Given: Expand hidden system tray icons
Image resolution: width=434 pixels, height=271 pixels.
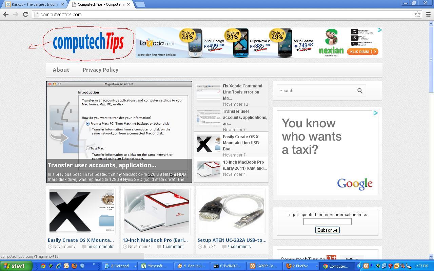Looking at the screenshot, I should click(360, 266).
